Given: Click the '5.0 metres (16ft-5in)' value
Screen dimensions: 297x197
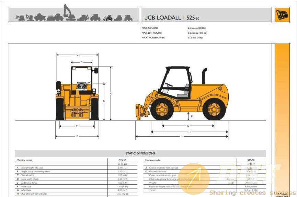Looking at the screenshot, I should (197, 33).
